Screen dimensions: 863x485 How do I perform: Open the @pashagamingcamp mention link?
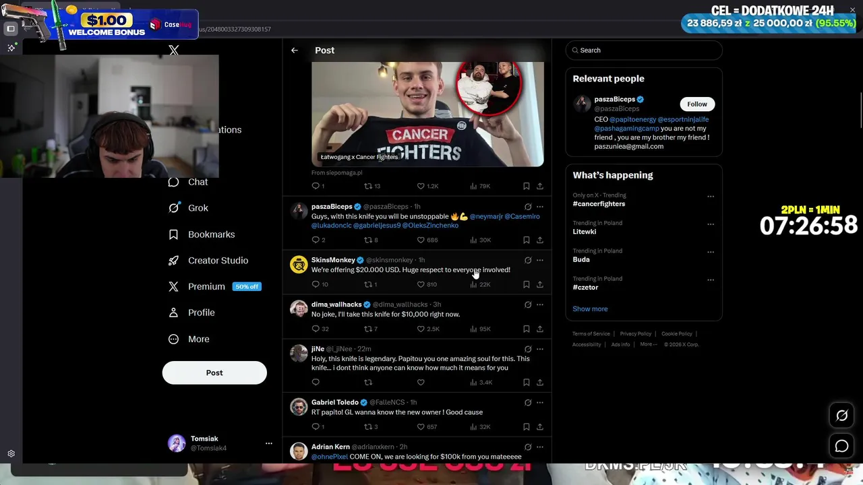(626, 128)
